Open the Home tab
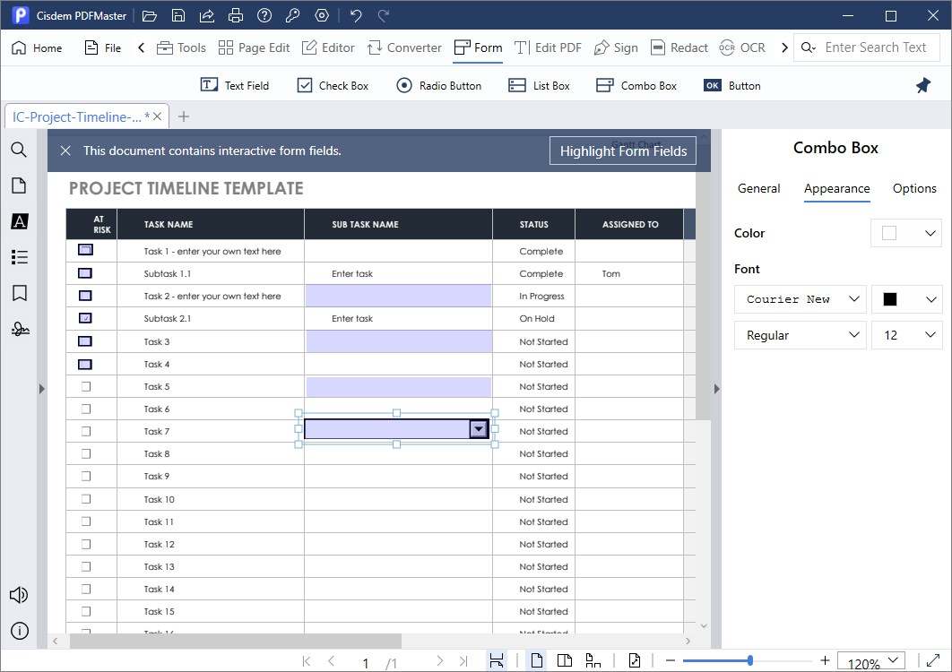952x672 pixels. click(x=37, y=47)
